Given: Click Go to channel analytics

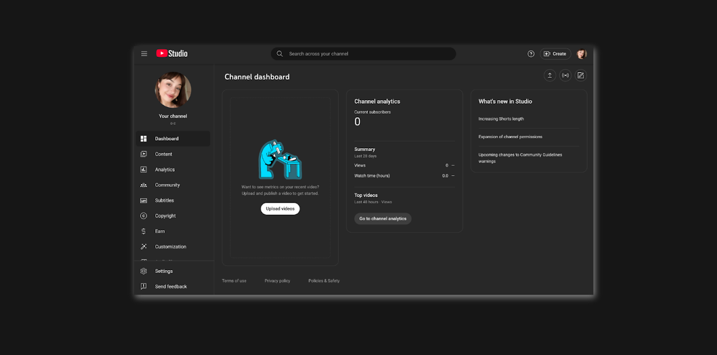Looking at the screenshot, I should click(382, 219).
